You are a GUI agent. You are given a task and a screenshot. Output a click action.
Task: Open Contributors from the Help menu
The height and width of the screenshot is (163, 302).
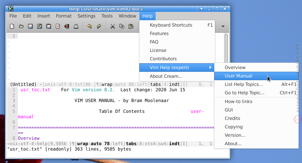pos(177,59)
